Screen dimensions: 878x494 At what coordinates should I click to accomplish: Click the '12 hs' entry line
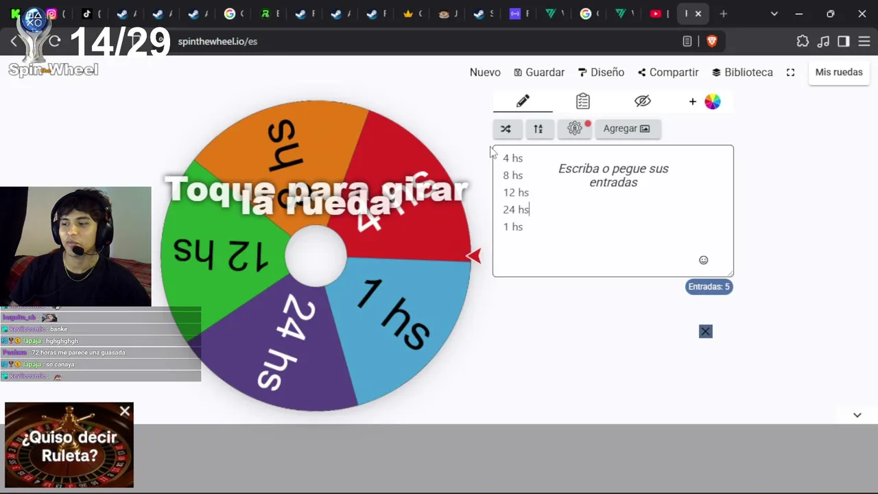[x=516, y=193]
